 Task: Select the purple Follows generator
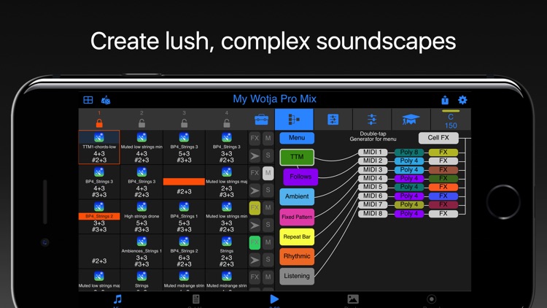click(x=300, y=177)
